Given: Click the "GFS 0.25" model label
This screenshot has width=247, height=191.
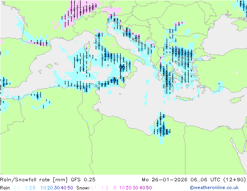Looking at the screenshot, I should tap(83, 180).
